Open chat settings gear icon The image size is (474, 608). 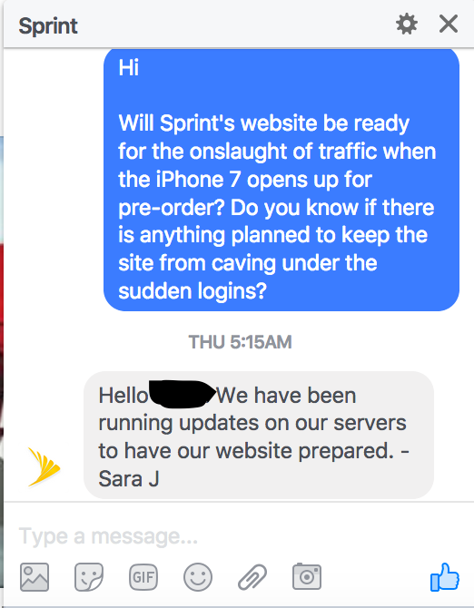(407, 24)
